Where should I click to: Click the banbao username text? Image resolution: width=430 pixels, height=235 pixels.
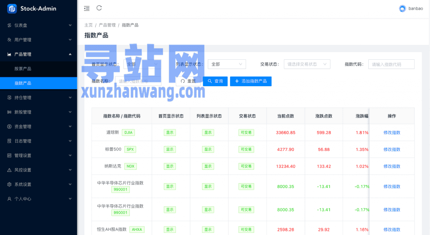pos(416,8)
